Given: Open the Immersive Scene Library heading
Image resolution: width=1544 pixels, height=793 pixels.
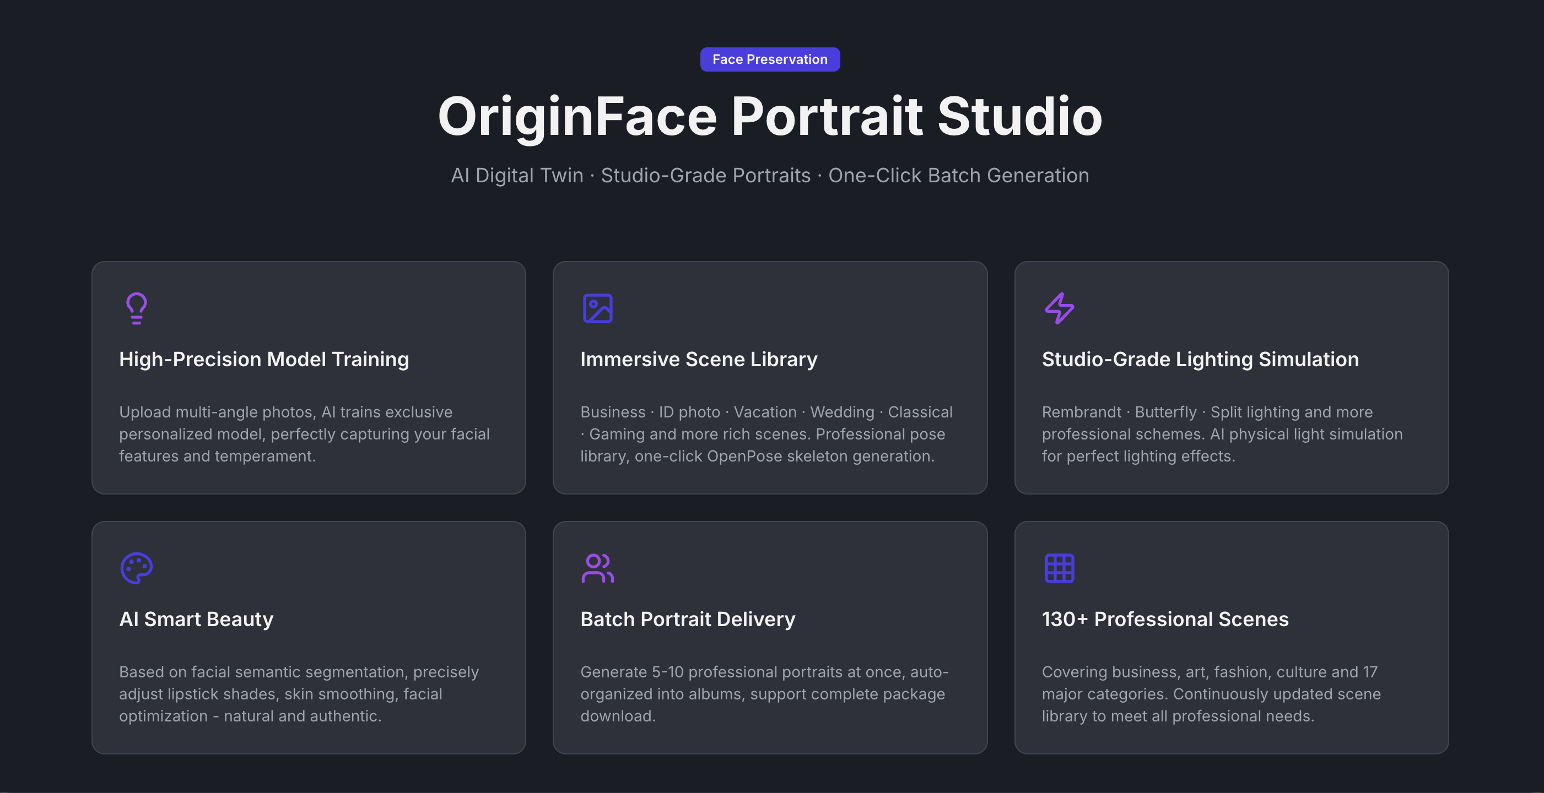Looking at the screenshot, I should pyautogui.click(x=698, y=359).
